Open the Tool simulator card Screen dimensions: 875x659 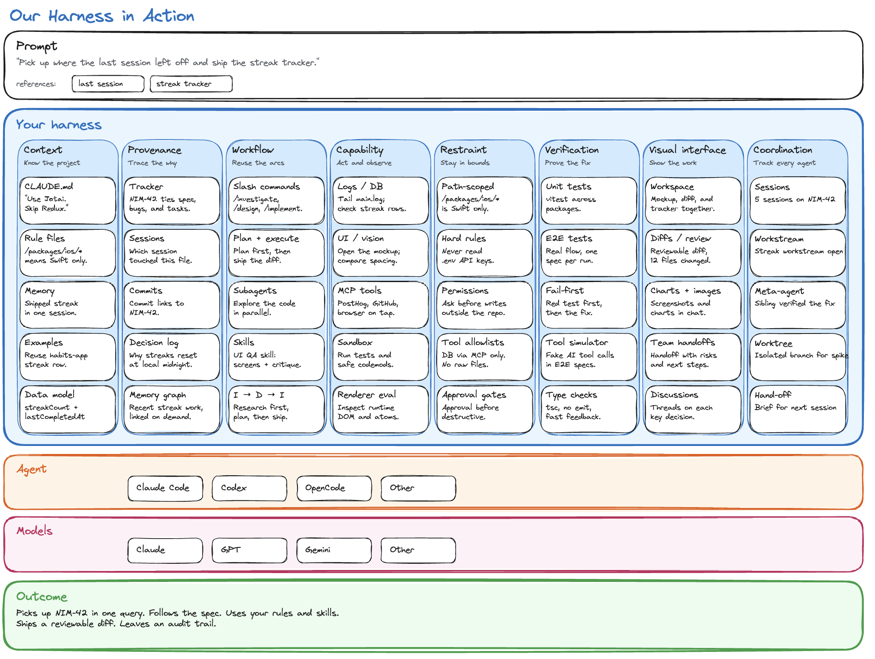coord(589,357)
